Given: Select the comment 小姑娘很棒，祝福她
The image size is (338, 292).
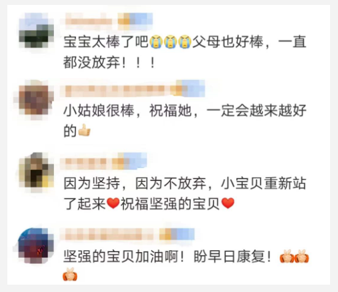Looking at the screenshot, I should (128, 111).
